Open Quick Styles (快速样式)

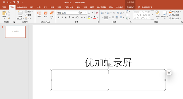pyautogui.click(x=165, y=14)
